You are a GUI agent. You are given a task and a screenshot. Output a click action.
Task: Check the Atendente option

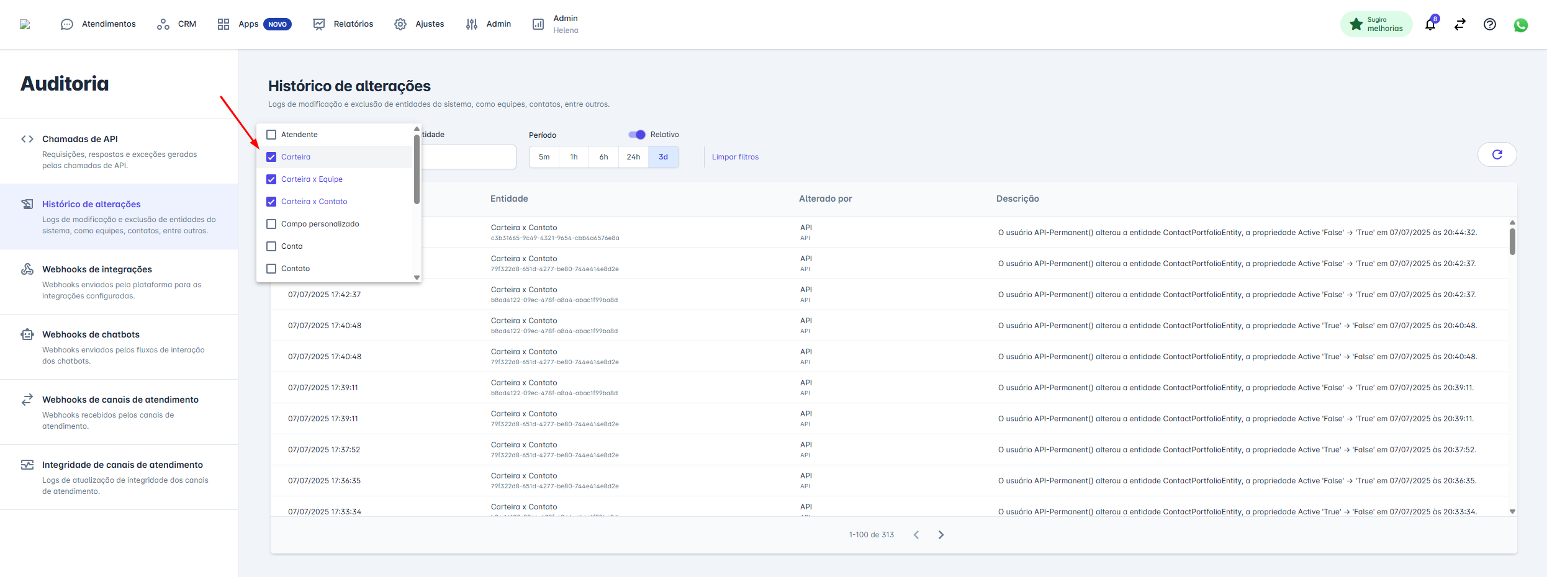271,135
